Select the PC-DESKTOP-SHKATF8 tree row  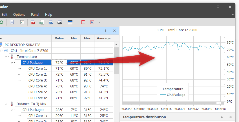pyautogui.click(x=23, y=45)
